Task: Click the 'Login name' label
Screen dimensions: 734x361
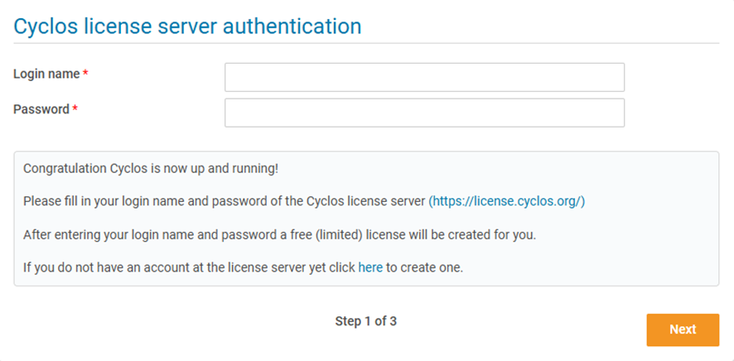Action: (46, 74)
